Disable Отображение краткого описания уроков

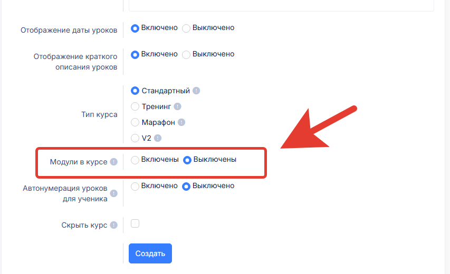coord(186,54)
